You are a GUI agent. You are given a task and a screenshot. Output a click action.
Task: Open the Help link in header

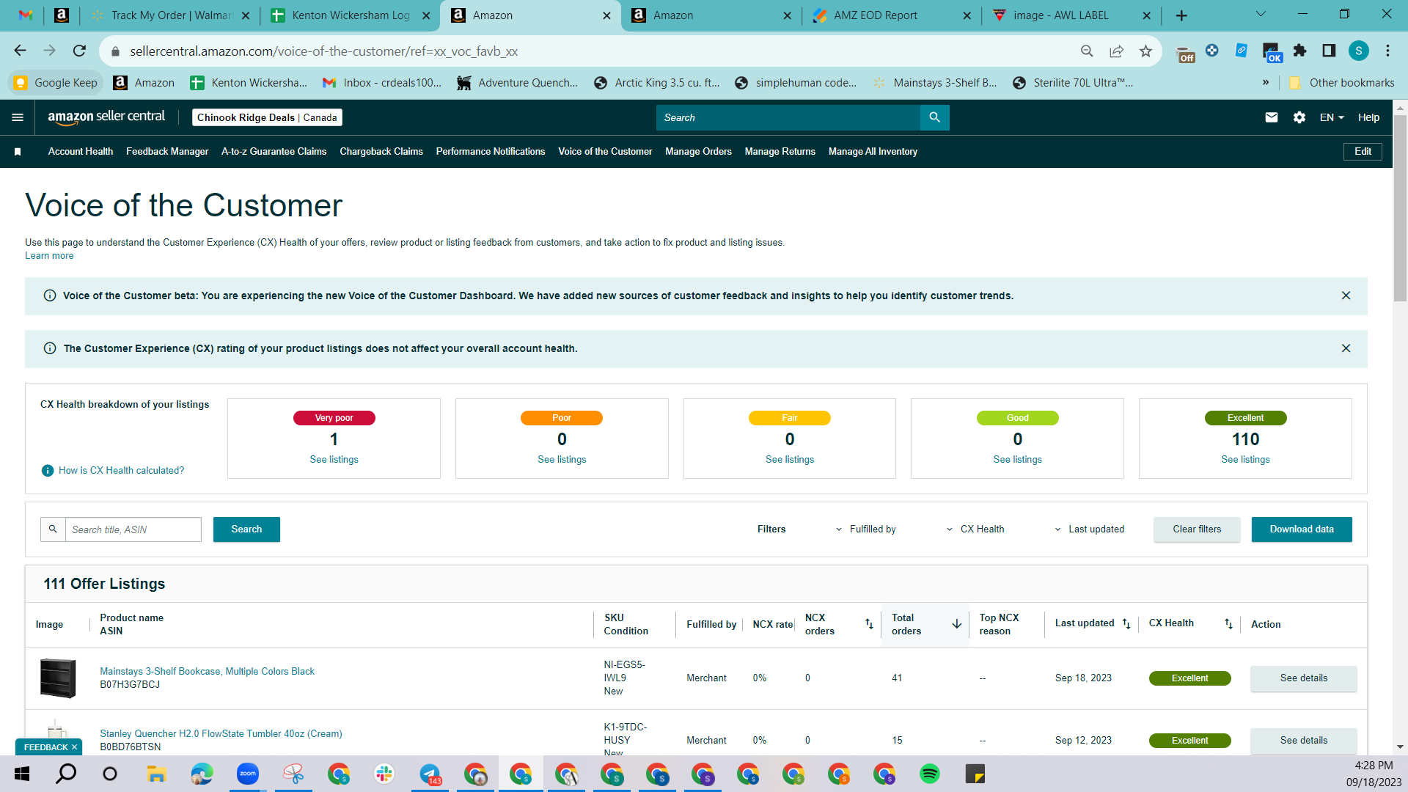click(x=1368, y=117)
